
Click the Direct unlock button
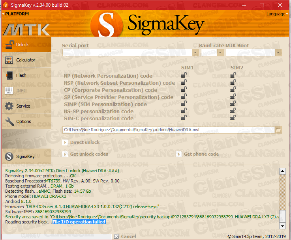coord(81,142)
